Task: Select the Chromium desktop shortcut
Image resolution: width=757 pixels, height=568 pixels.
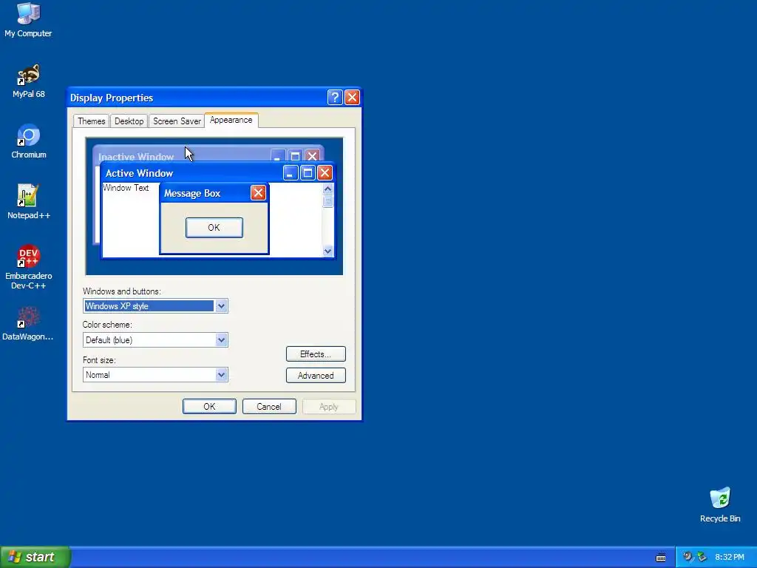Action: (29, 141)
